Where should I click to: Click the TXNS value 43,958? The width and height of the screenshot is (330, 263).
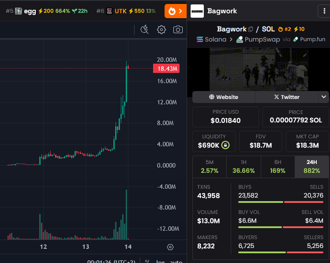click(208, 196)
